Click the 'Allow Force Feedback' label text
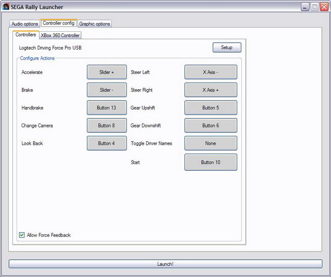The image size is (331, 277). pos(48,235)
